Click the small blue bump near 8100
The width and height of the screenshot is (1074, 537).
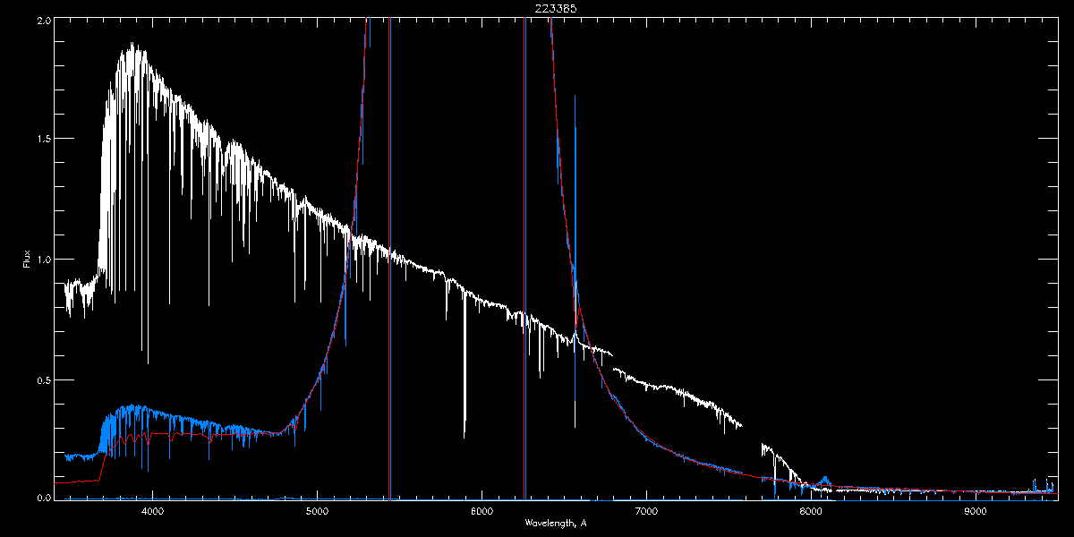825,480
